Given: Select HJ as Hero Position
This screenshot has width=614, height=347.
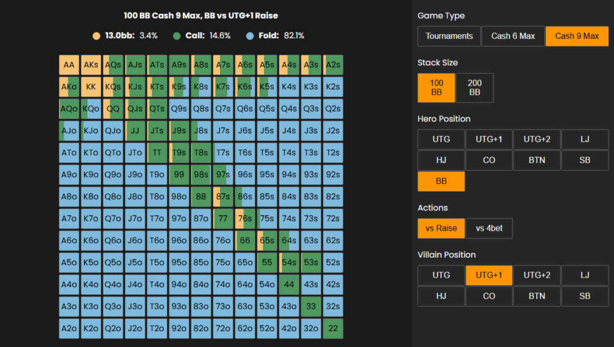Looking at the screenshot, I should point(441,160).
